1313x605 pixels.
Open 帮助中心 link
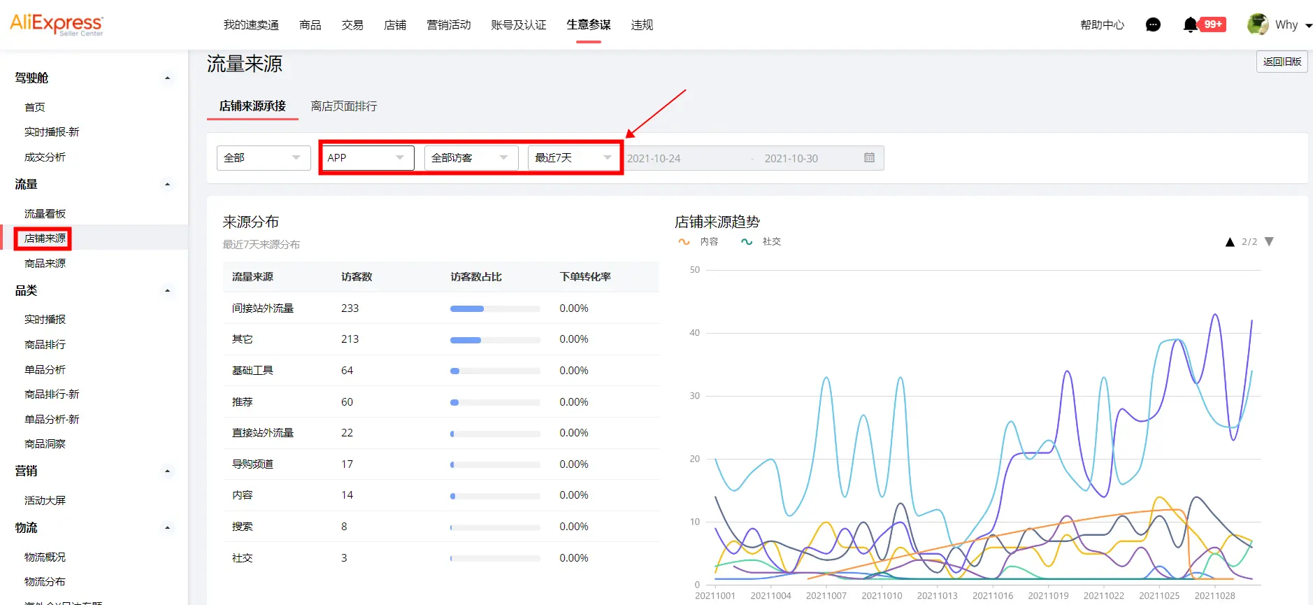(x=1102, y=25)
